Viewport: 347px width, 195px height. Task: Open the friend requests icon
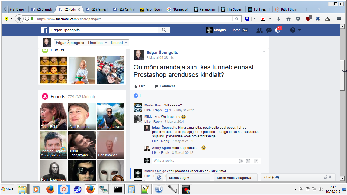tap(259, 30)
